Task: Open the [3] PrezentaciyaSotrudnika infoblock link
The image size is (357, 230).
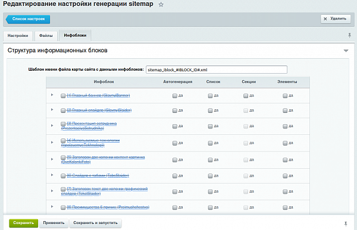Action: [89, 126]
